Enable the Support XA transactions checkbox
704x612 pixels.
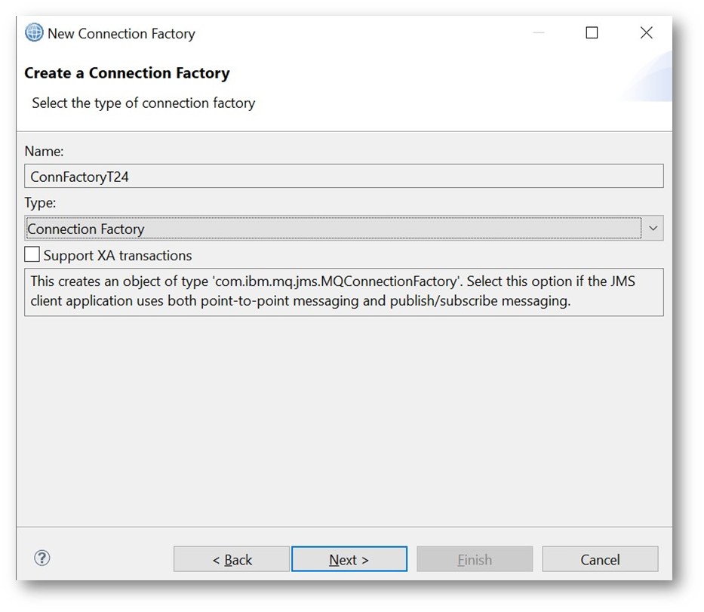(x=32, y=255)
